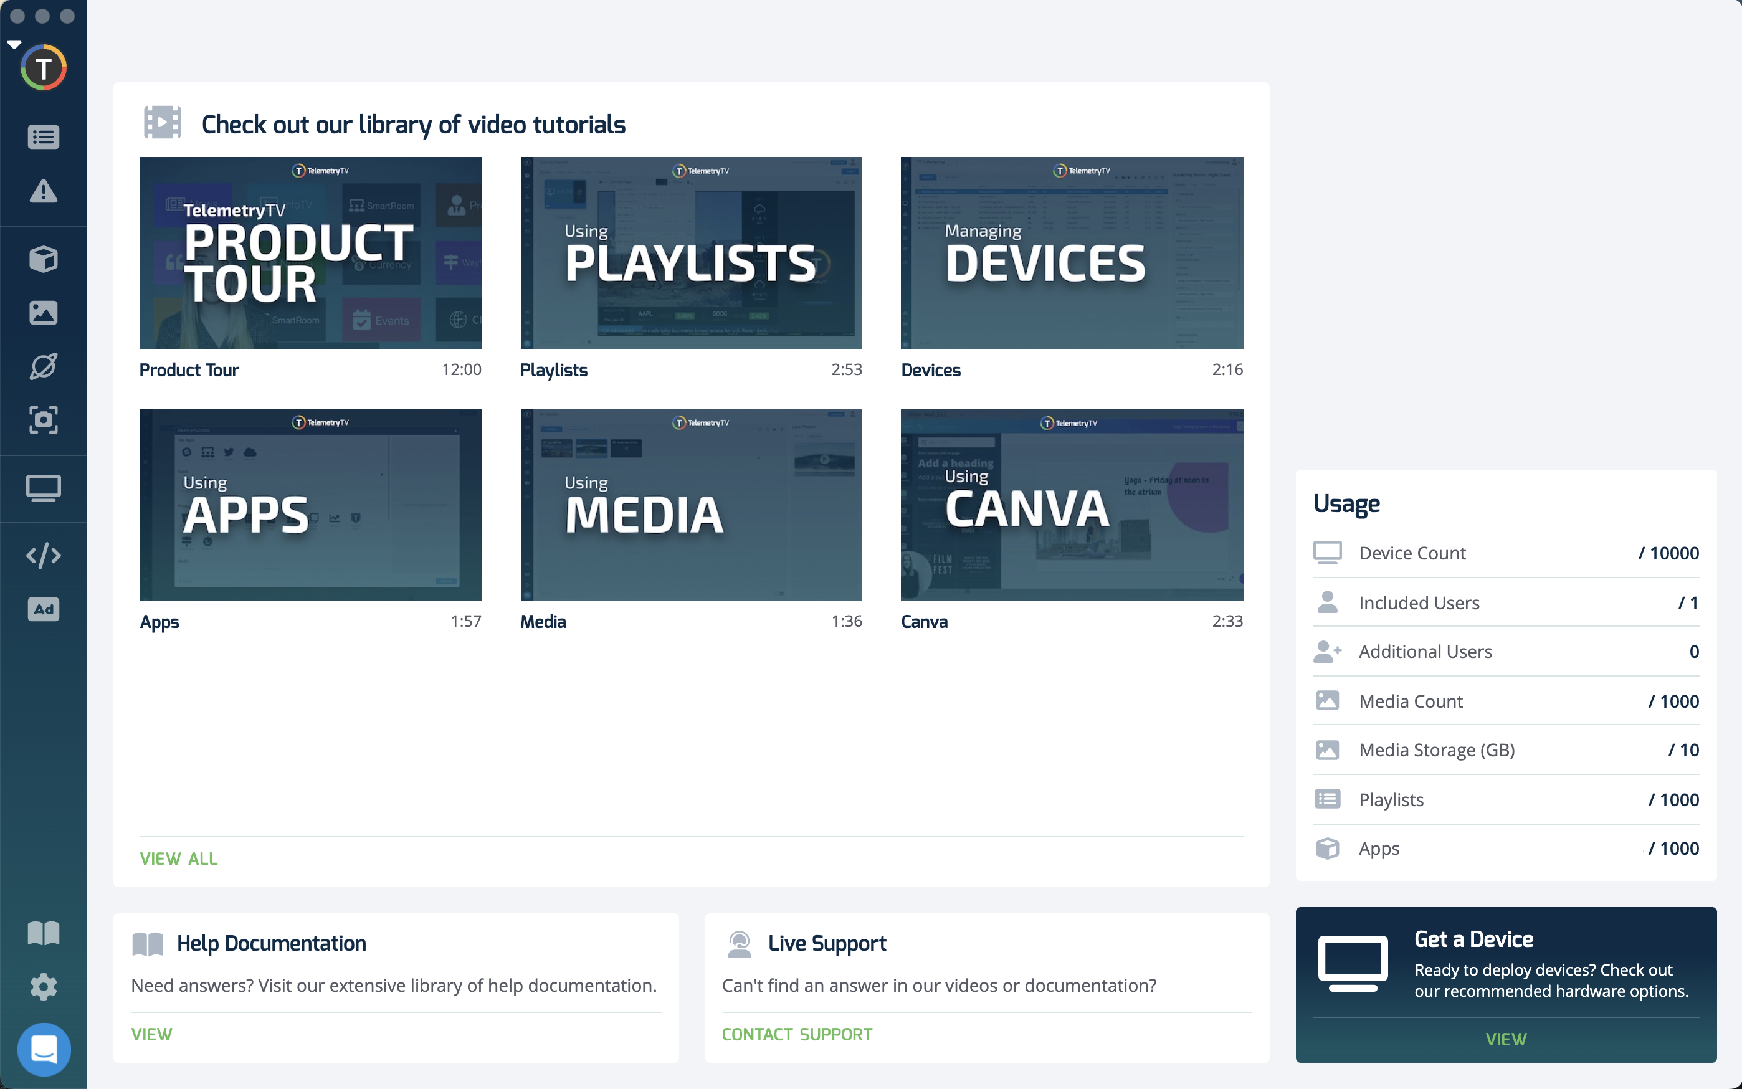
Task: Open the Devices monitor icon in sidebar
Action: click(x=43, y=488)
